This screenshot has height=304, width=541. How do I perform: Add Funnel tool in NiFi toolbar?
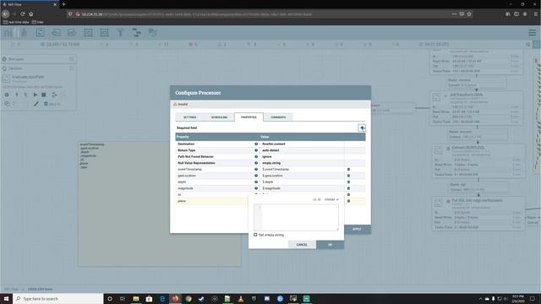pyautogui.click(x=120, y=33)
